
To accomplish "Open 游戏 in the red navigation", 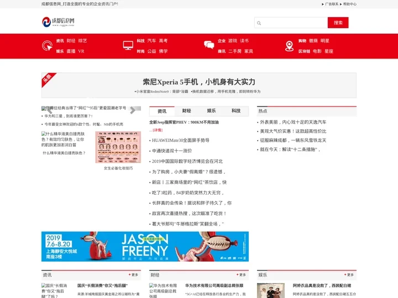I will tap(233, 41).
